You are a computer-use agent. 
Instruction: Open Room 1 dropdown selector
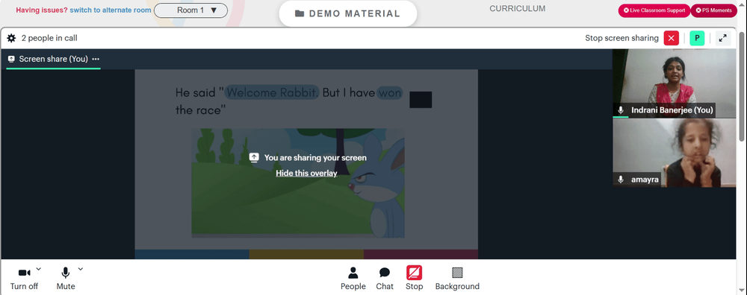coord(190,10)
